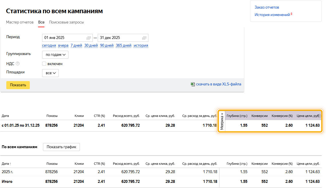Open the Площадки все dropdown
The width and height of the screenshot is (326, 188).
50,73
